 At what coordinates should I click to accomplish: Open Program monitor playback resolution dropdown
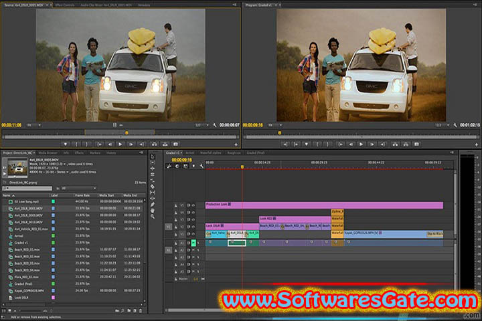tap(442, 125)
